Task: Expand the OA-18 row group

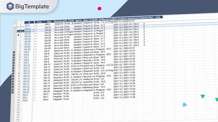Action: [x=13, y=87]
